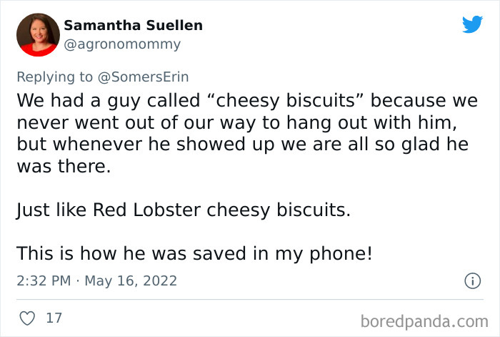The width and height of the screenshot is (500, 337).
Task: Open the tweet info circle icon
Action: pos(472,281)
